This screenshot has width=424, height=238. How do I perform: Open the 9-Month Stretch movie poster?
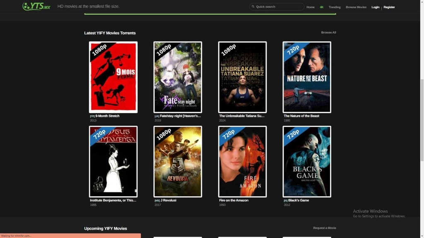pos(113,77)
